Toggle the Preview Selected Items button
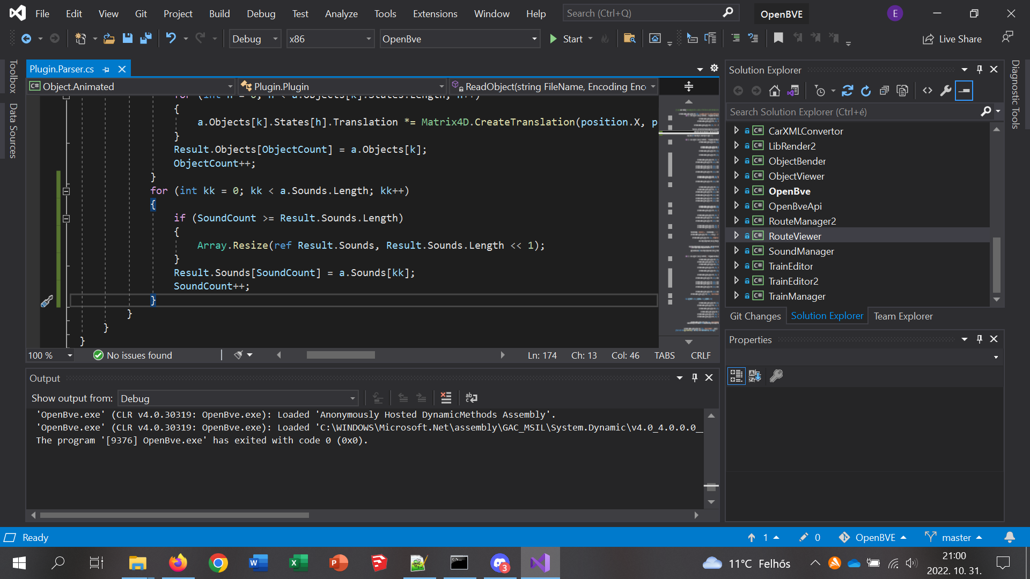This screenshot has height=579, width=1030. [964, 90]
